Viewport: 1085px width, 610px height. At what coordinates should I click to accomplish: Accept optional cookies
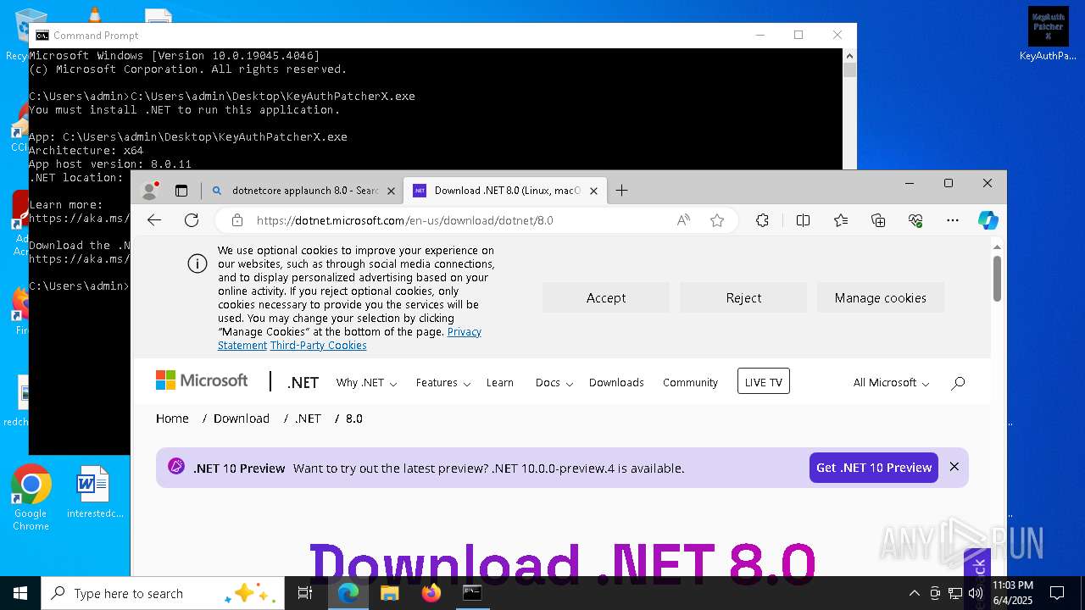(606, 297)
